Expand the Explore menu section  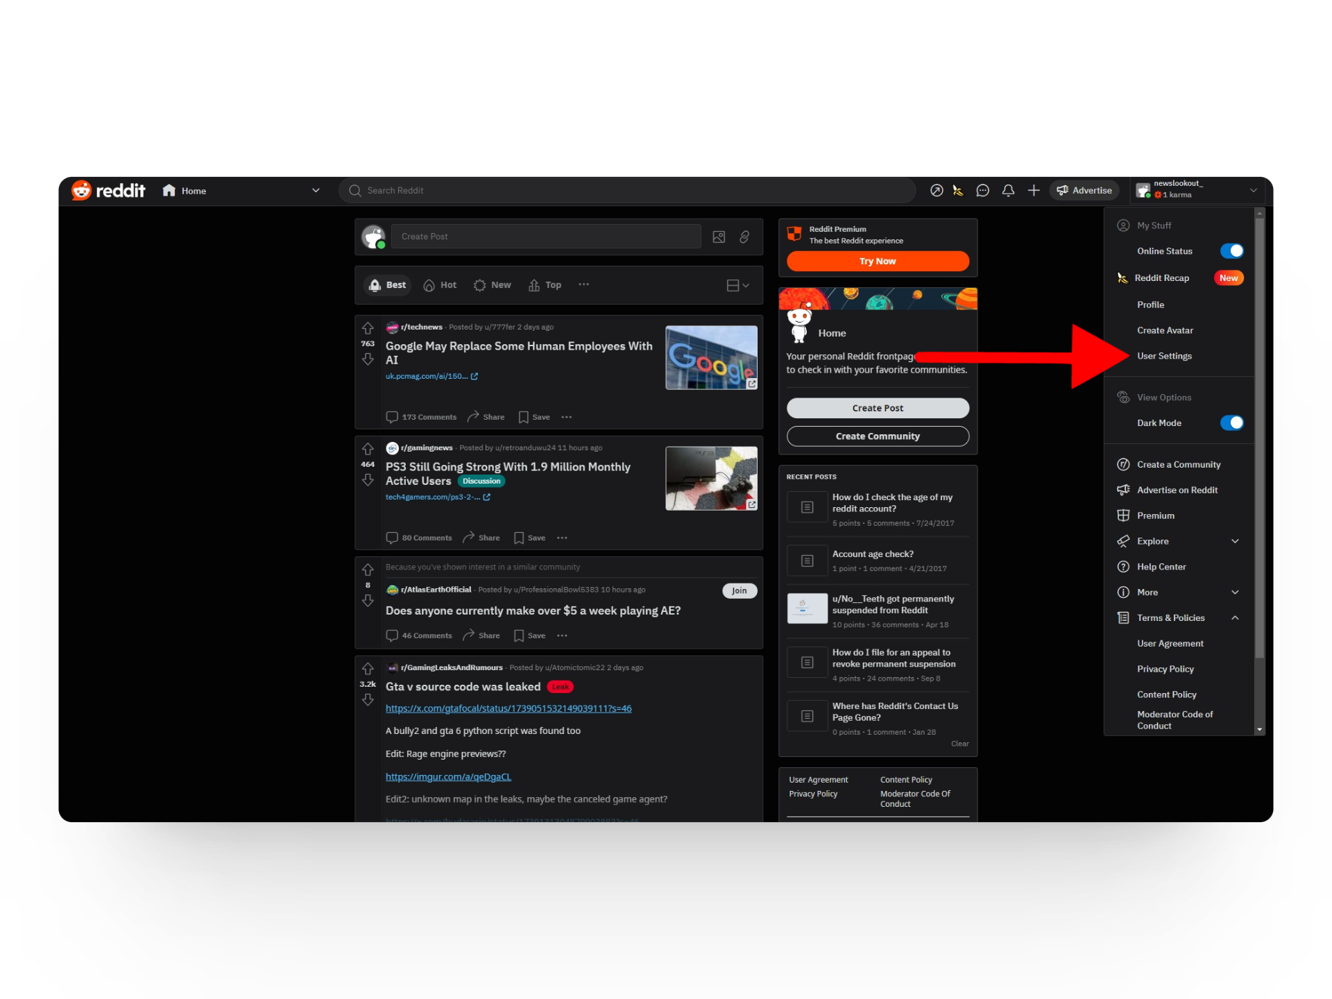click(1235, 541)
